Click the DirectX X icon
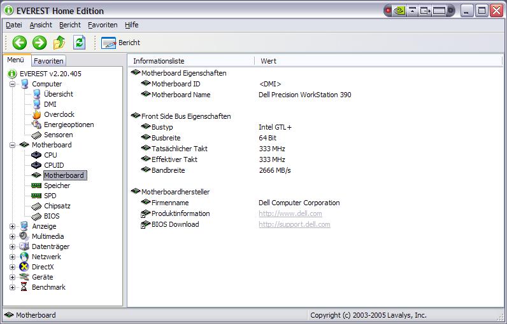The image size is (507, 324). coord(24,267)
